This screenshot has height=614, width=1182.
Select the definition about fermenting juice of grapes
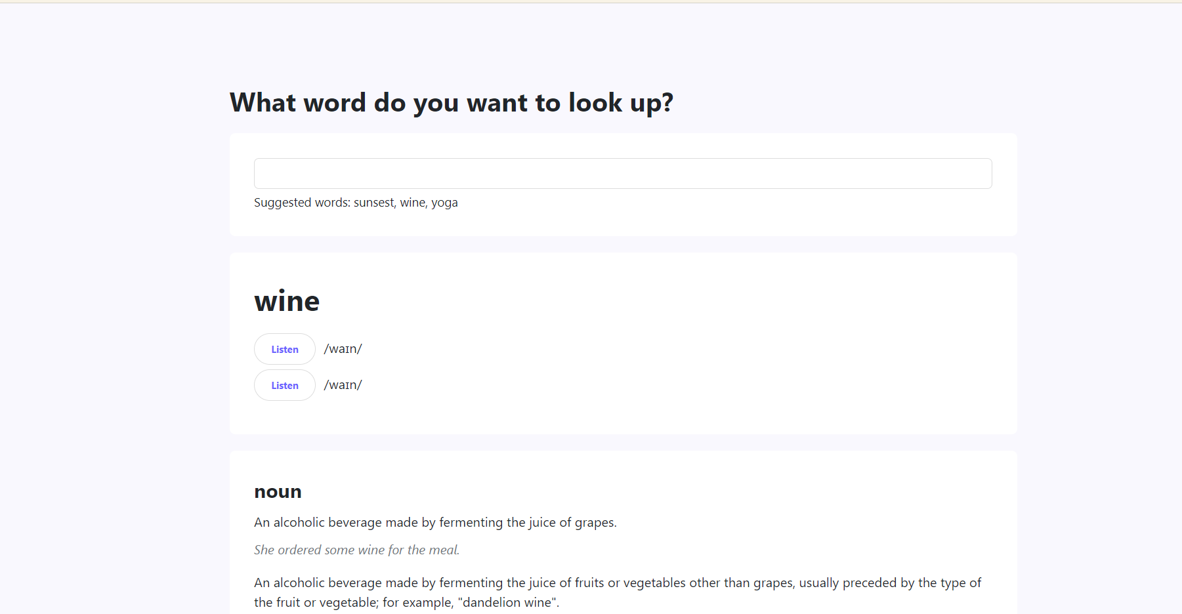(x=435, y=522)
